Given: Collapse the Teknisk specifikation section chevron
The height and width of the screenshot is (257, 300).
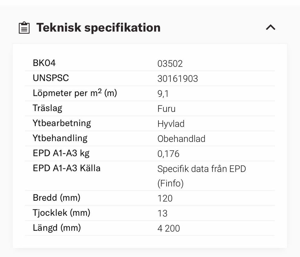Looking at the screenshot, I should click(270, 28).
